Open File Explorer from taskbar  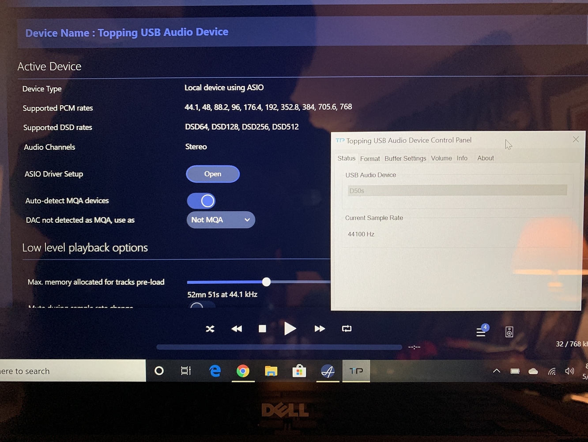[271, 371]
